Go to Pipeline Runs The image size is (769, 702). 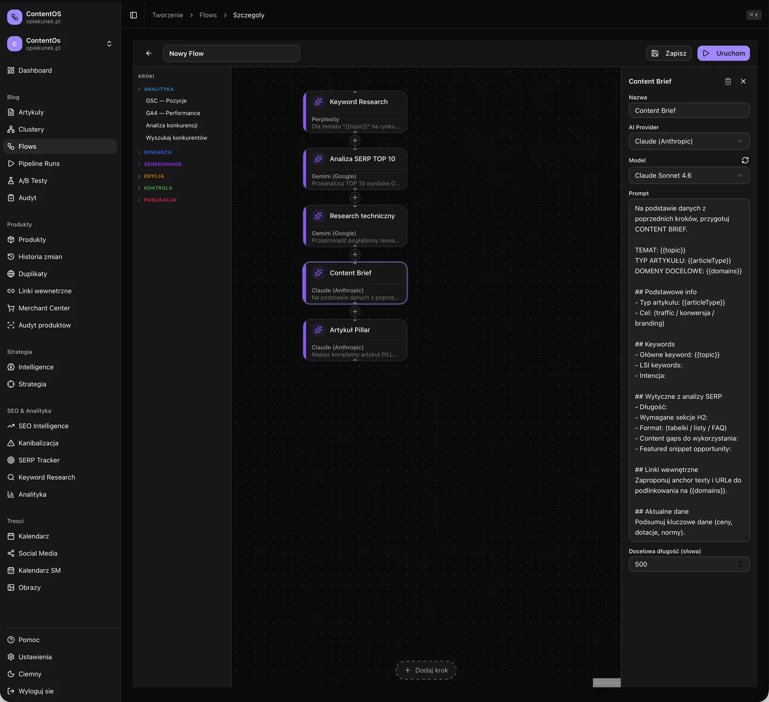pos(60,163)
